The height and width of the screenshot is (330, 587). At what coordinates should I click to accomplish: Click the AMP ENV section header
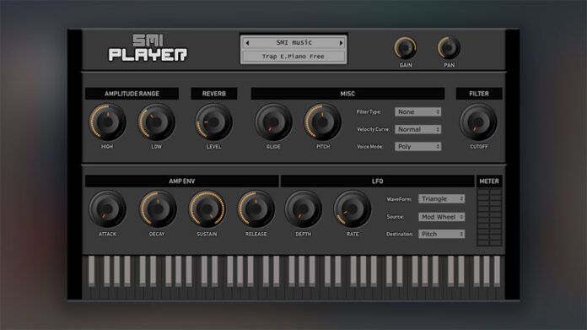click(181, 181)
